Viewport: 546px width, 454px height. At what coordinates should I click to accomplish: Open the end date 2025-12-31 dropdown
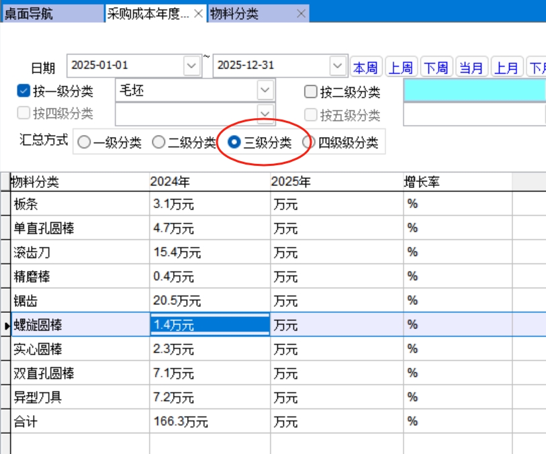click(338, 66)
